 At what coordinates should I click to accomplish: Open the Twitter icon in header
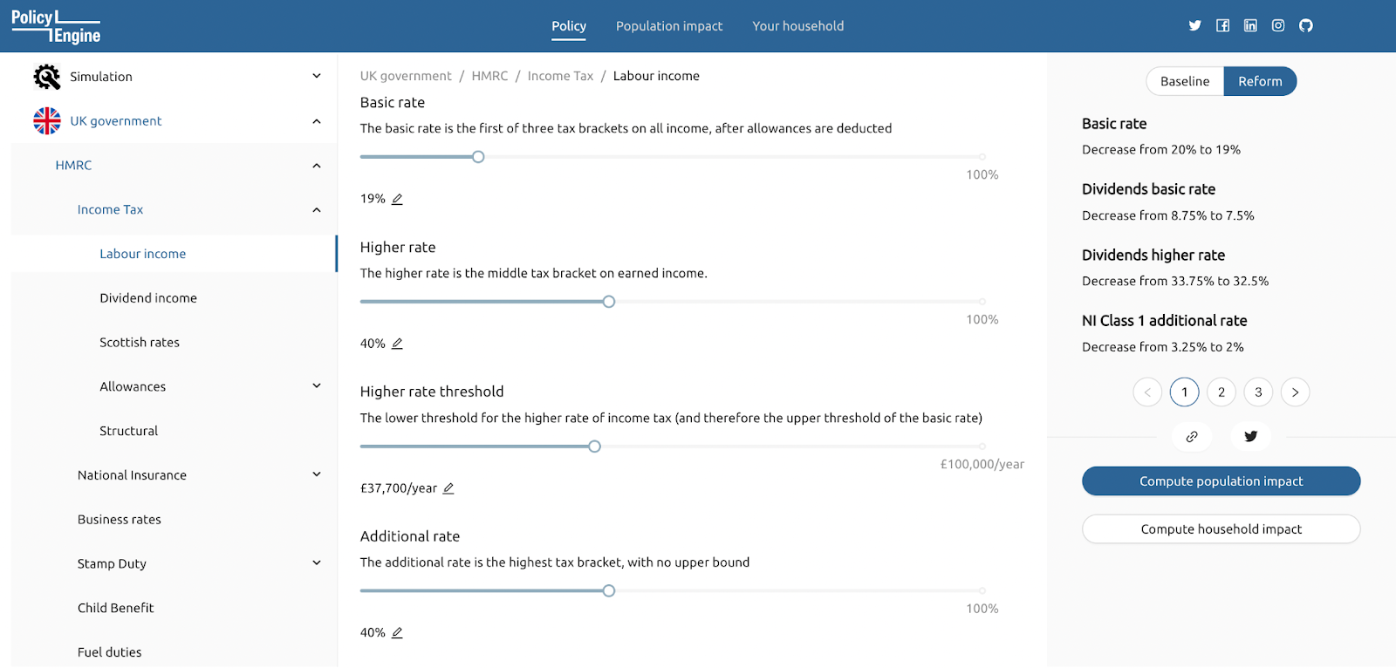point(1194,25)
